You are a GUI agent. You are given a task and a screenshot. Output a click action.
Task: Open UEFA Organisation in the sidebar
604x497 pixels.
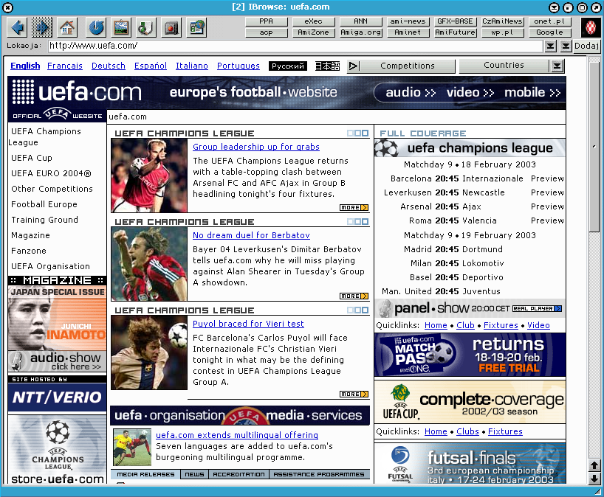tap(50, 266)
